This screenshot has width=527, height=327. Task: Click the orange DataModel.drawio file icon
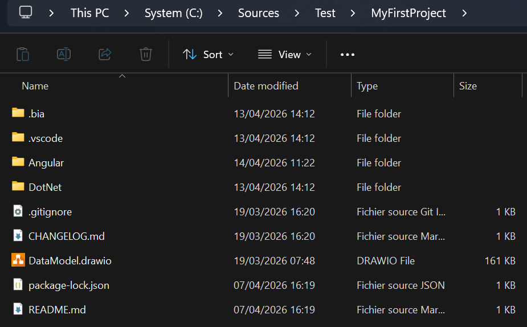click(x=18, y=260)
